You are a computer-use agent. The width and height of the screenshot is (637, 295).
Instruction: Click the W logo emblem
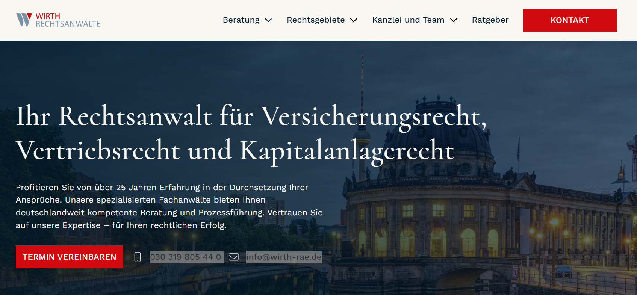pyautogui.click(x=24, y=20)
